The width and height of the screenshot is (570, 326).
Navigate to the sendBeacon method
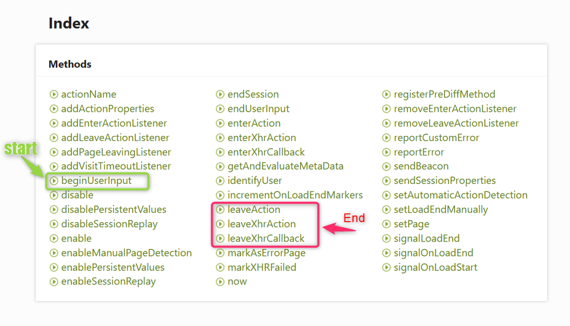(421, 166)
